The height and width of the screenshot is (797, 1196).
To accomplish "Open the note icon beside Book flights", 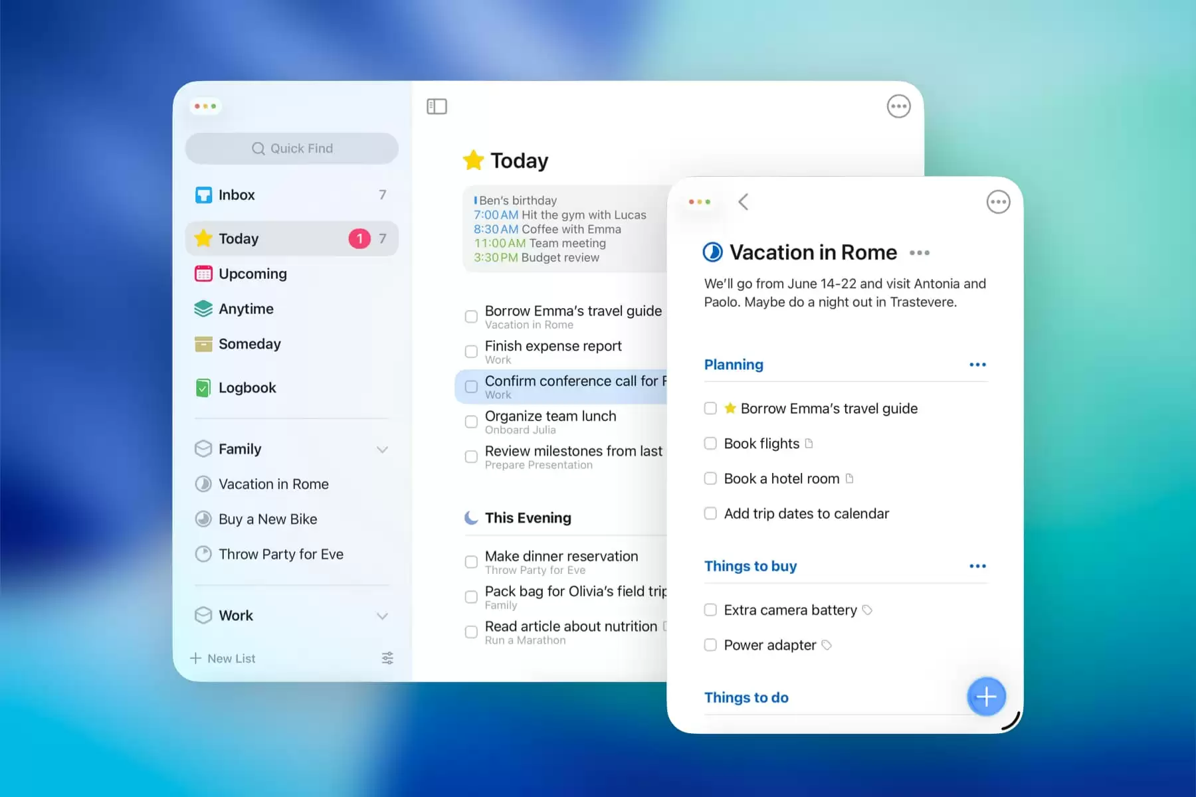I will 809,444.
